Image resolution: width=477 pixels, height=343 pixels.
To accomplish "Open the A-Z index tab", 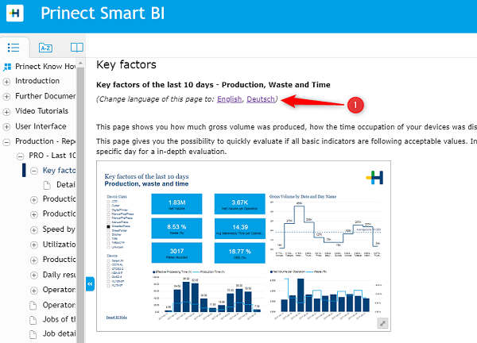I will [46, 47].
